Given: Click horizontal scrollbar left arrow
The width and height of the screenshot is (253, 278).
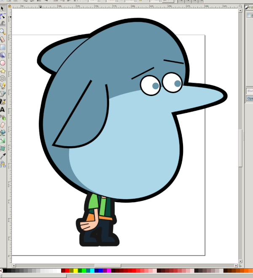Looking at the screenshot, I should tap(13, 266).
